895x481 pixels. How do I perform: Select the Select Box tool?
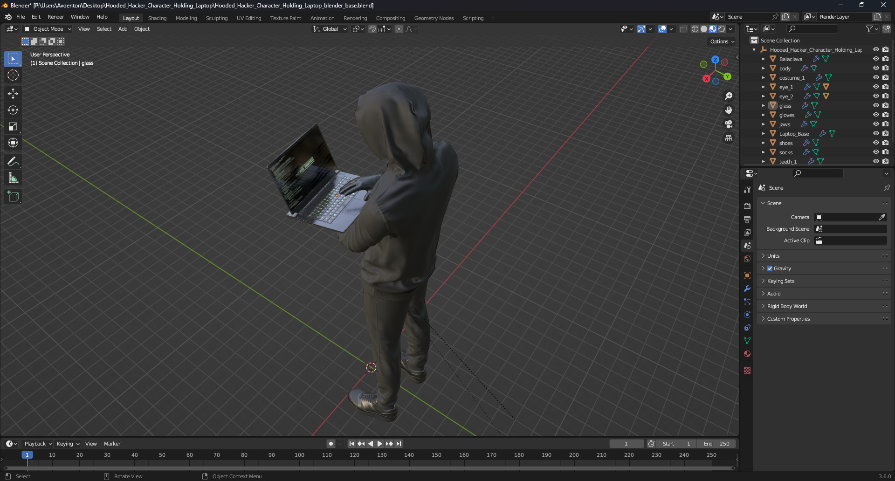tap(13, 59)
